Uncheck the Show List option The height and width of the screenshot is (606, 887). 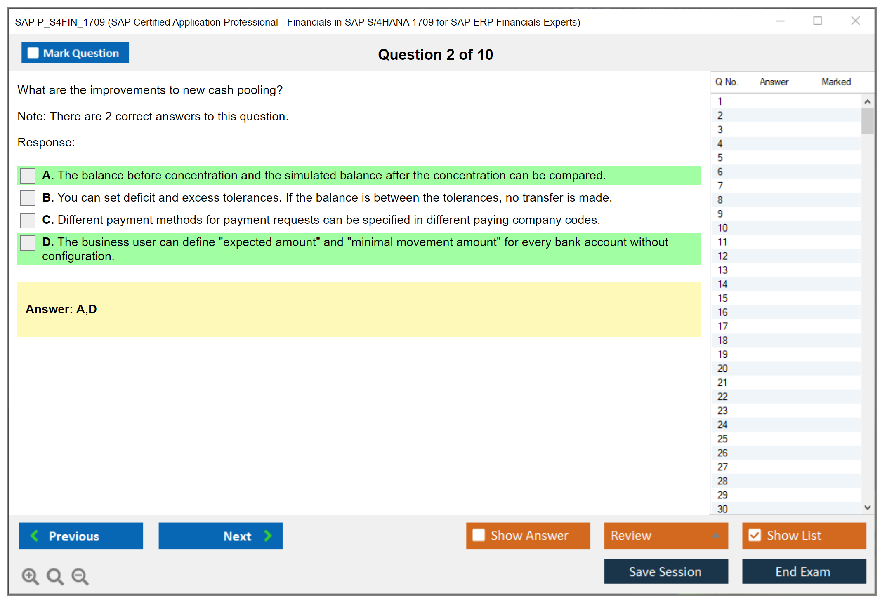(x=755, y=535)
